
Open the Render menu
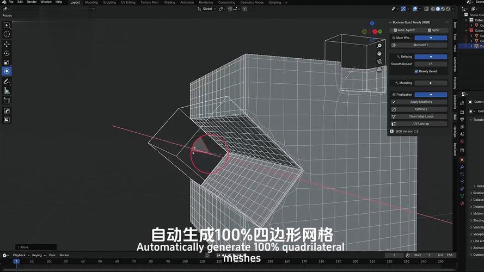tap(32, 2)
